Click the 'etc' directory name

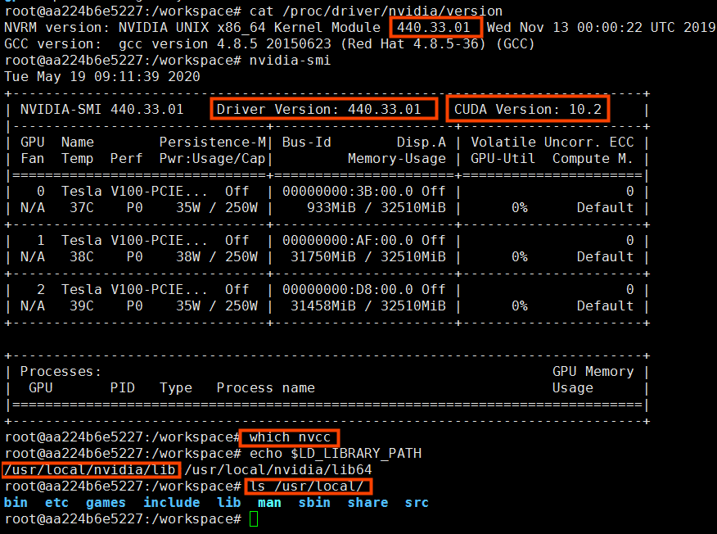(56, 502)
